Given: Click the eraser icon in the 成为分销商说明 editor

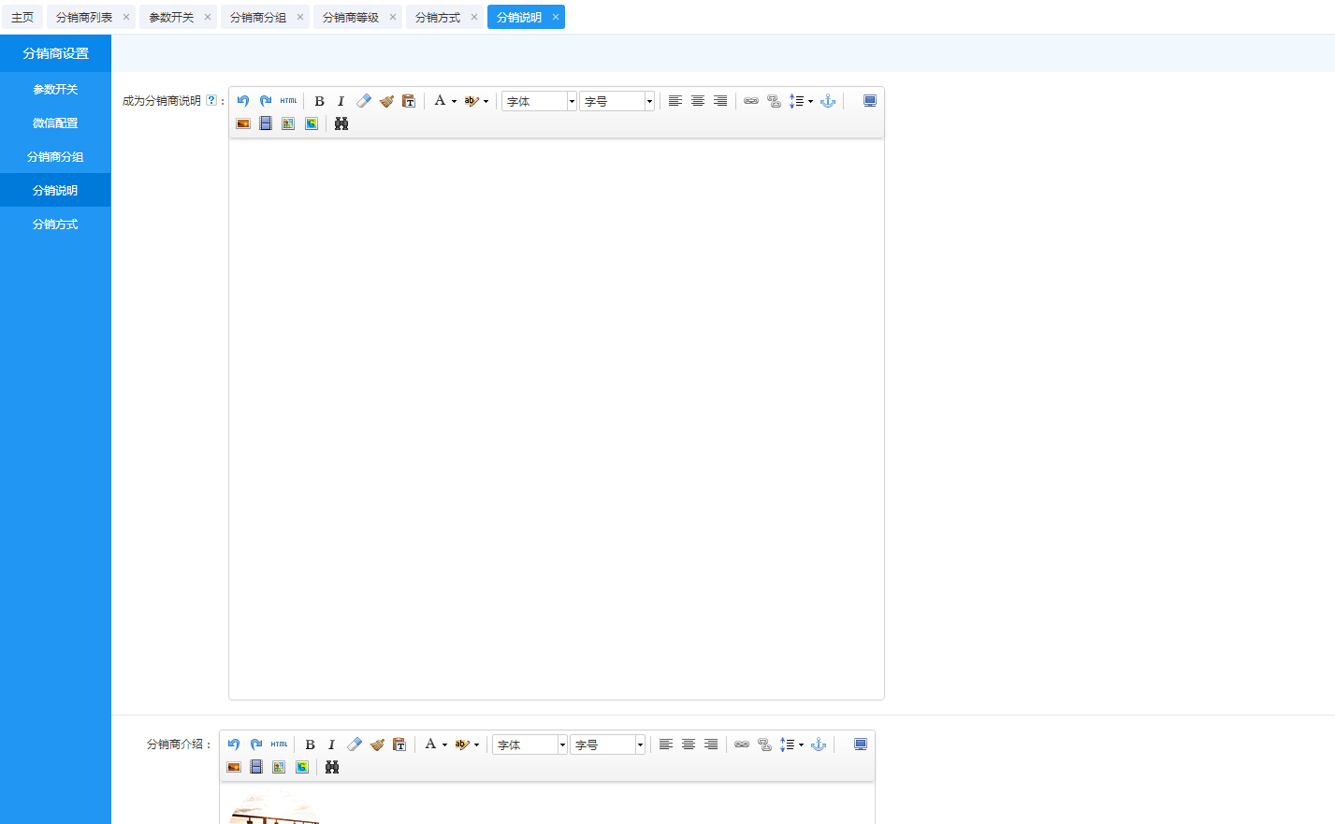Looking at the screenshot, I should [364, 101].
